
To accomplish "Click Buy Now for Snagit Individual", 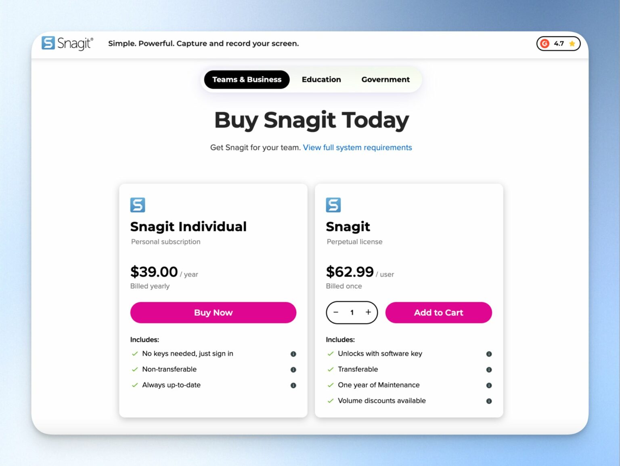I will pos(213,312).
